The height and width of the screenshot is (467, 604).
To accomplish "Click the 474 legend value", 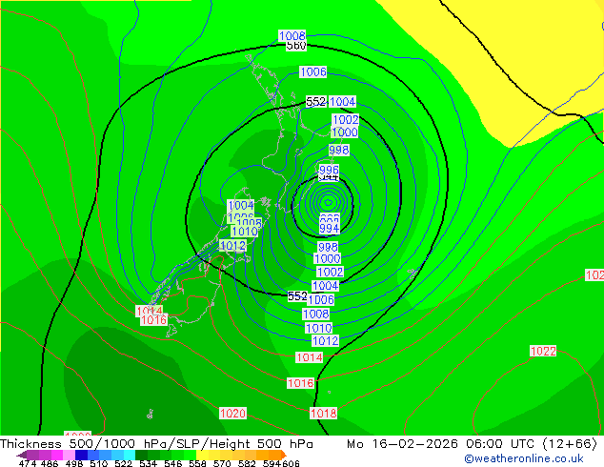I will point(28,463).
